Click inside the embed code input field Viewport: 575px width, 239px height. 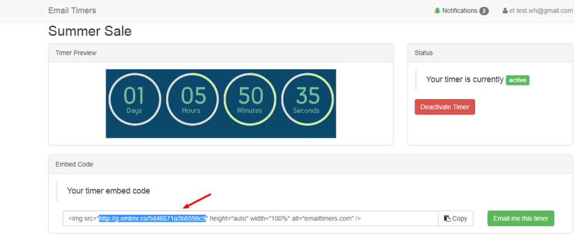(250, 218)
